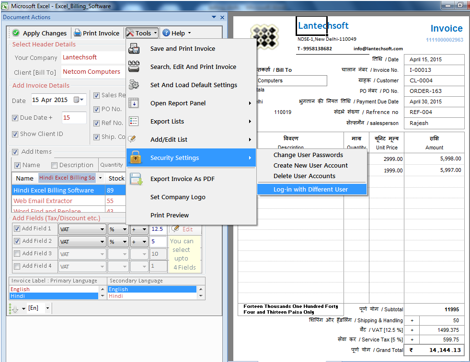Click the Tools wrench icon
The image size is (470, 362).
[130, 33]
